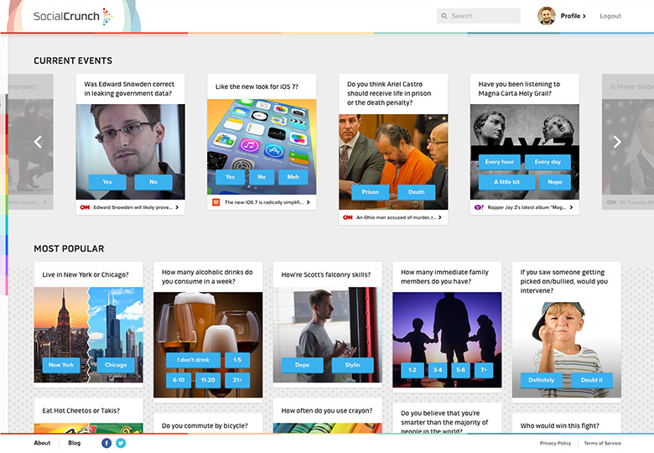
Task: Select 1-5 drinks answer
Action: [x=237, y=360]
